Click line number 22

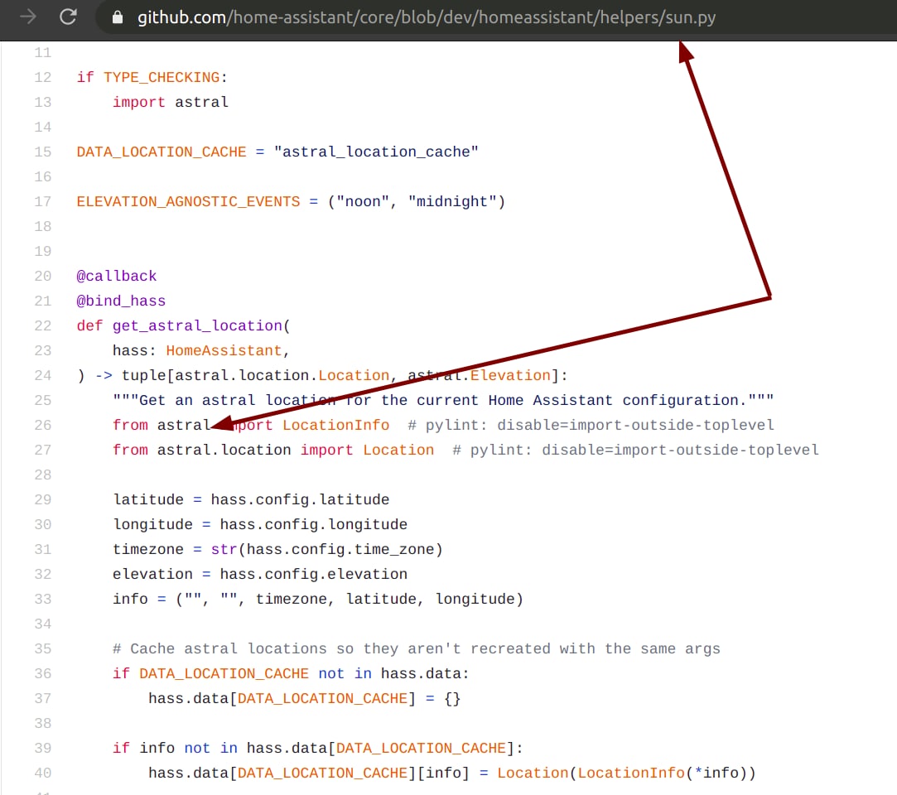click(43, 326)
